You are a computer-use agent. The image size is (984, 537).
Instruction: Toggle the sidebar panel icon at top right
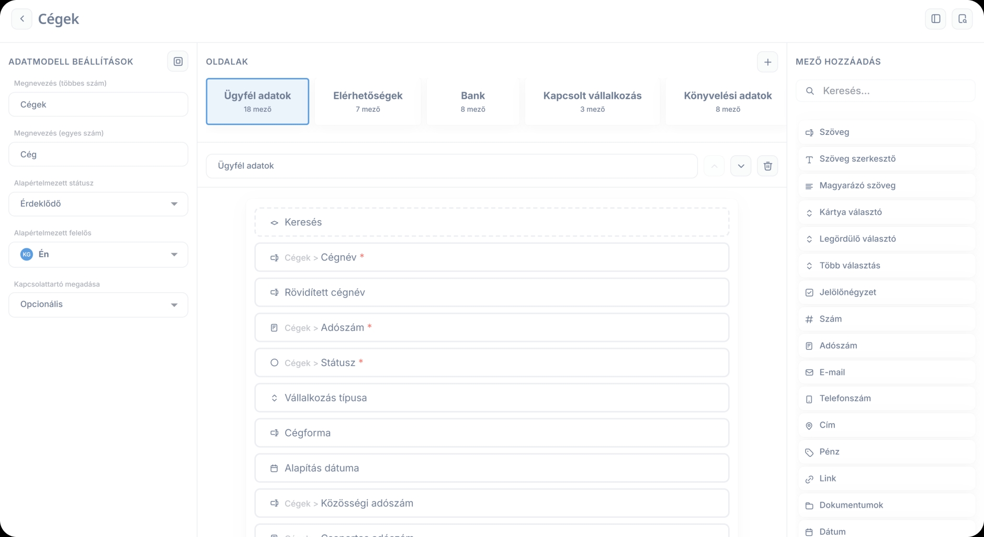click(936, 19)
